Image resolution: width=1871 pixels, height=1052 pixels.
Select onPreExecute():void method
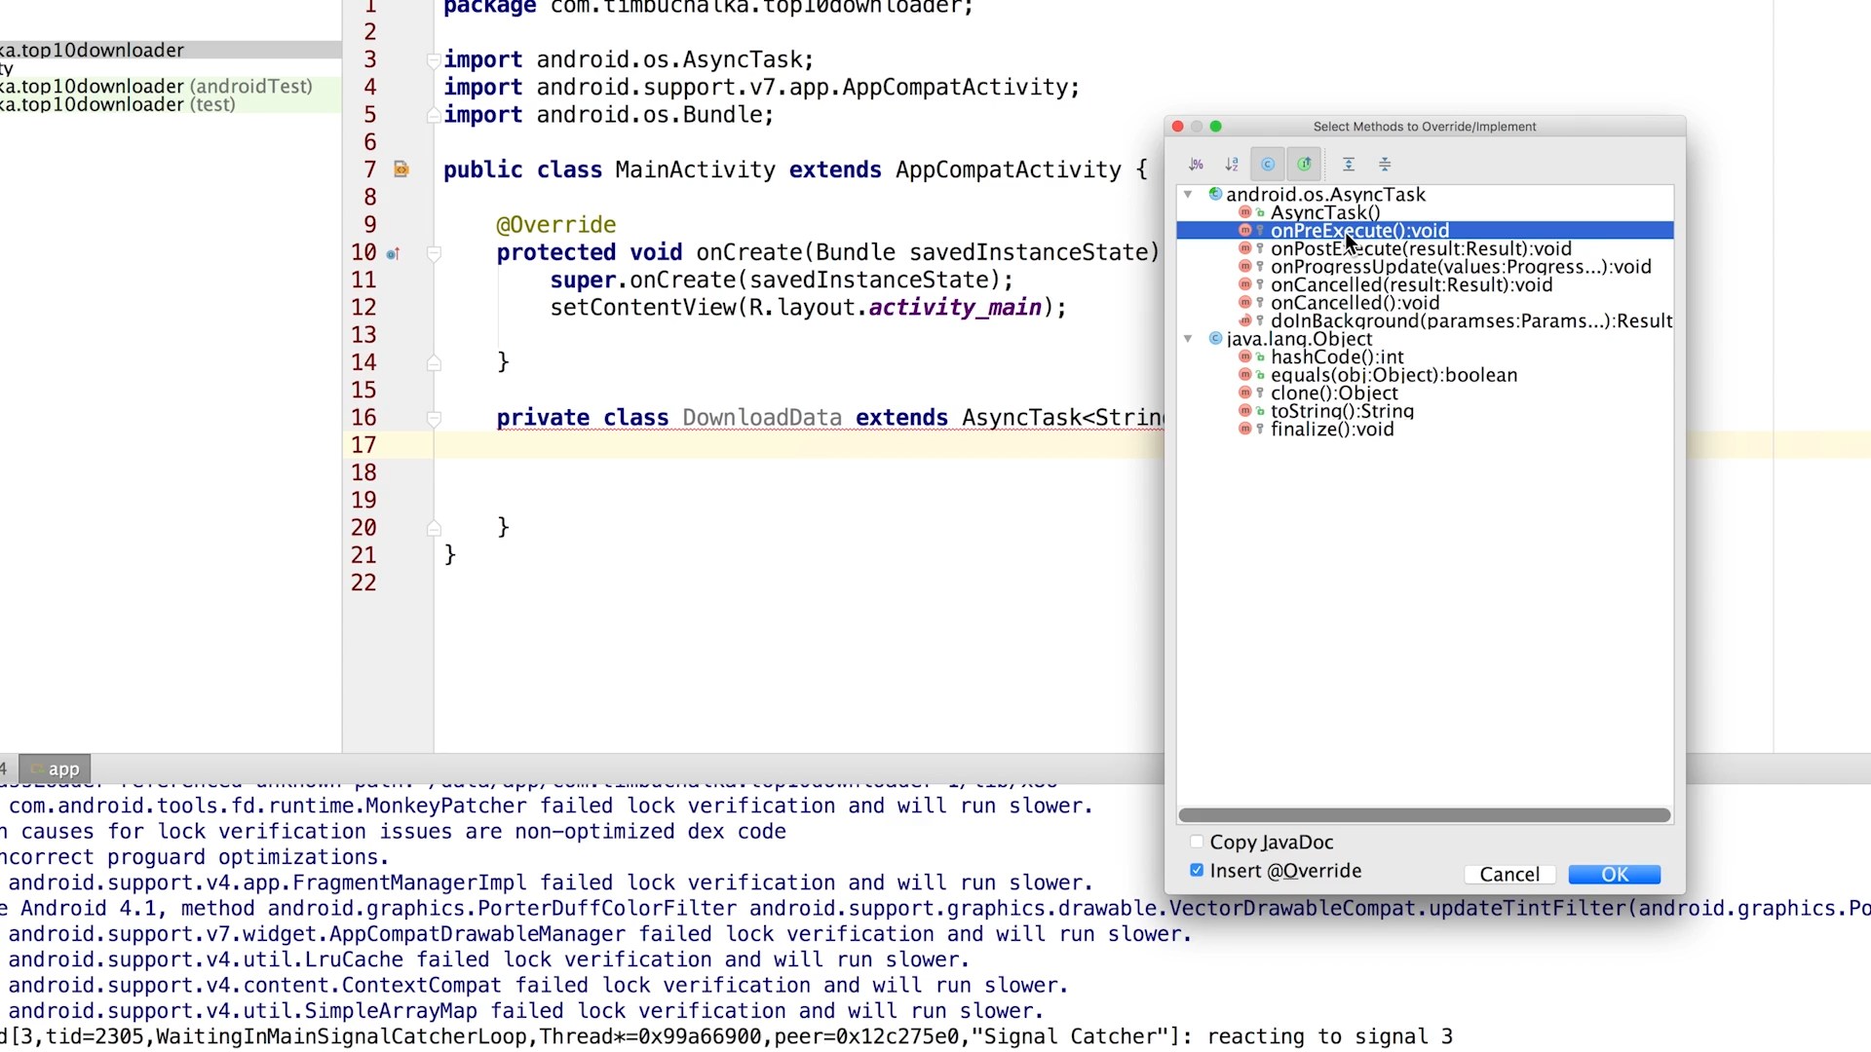pos(1425,231)
